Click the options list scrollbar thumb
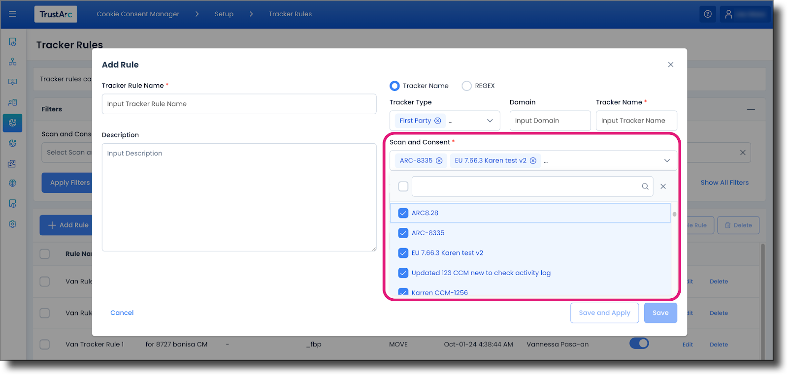 point(674,214)
